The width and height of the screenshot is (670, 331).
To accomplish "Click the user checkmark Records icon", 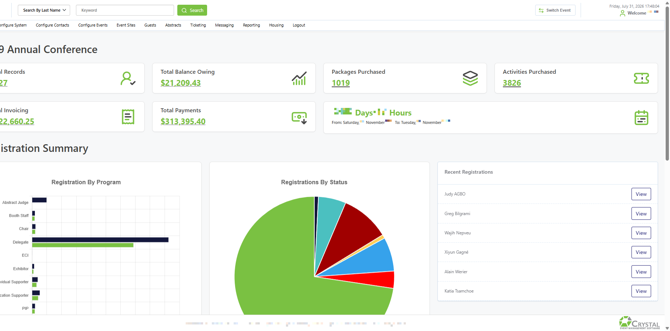I will (128, 78).
